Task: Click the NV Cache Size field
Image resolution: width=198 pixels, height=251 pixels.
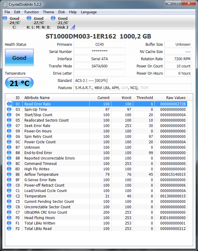Action: (x=178, y=51)
